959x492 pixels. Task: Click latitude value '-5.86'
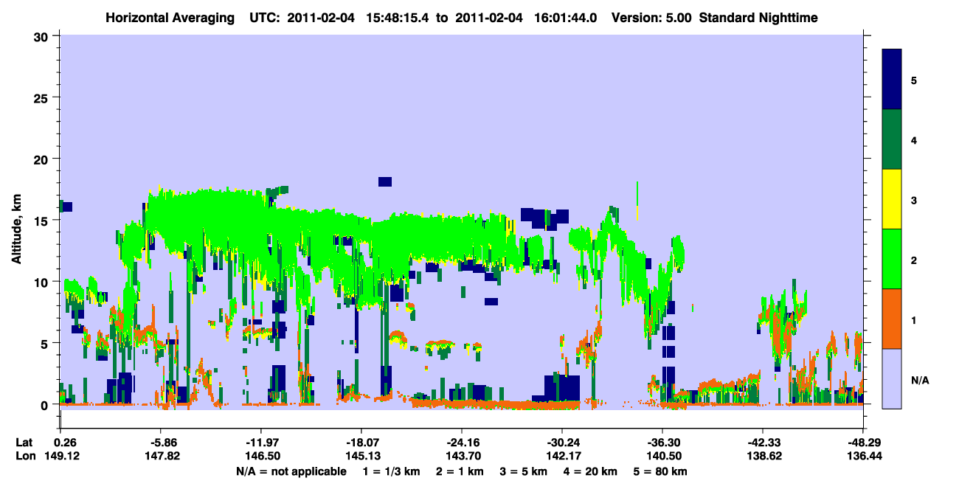click(x=161, y=443)
